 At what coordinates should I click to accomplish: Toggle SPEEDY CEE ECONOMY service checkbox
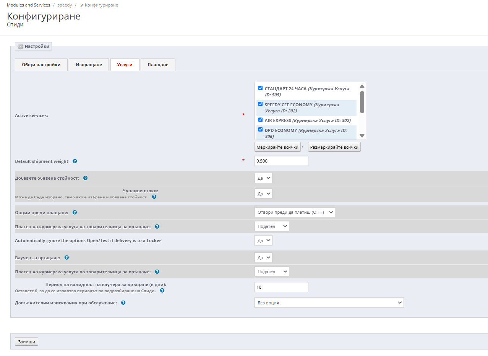(x=261, y=104)
